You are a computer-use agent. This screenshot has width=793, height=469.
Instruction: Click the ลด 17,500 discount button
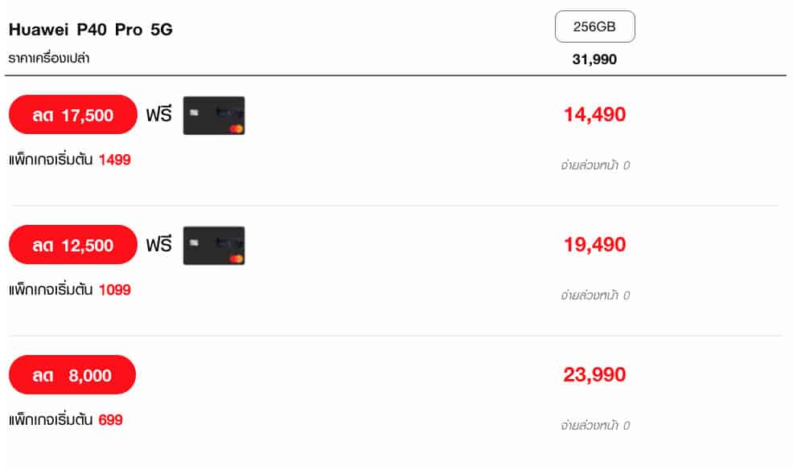[73, 115]
